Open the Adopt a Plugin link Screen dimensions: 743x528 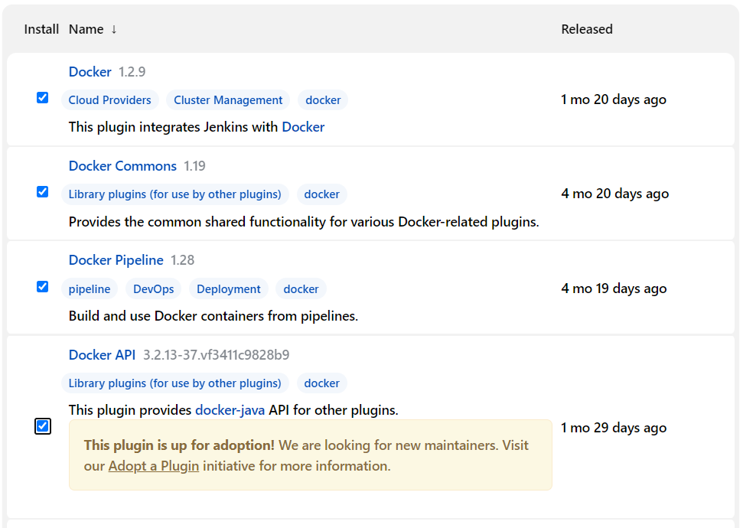[x=154, y=466]
